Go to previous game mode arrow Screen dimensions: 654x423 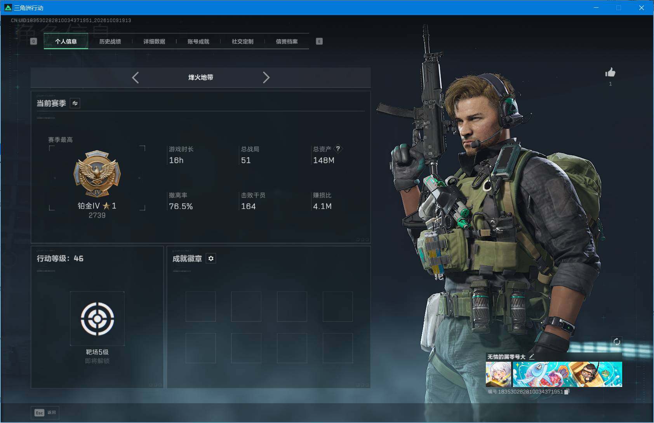click(x=135, y=78)
